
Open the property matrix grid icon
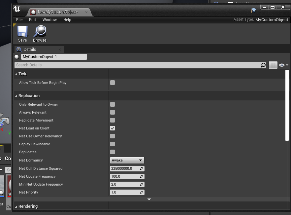point(273,65)
